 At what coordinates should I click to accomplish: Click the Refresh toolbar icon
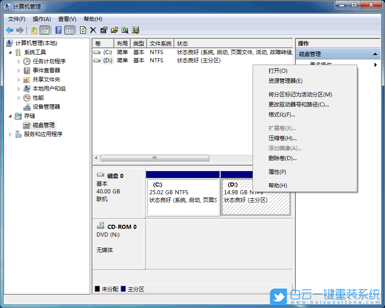click(x=82, y=30)
